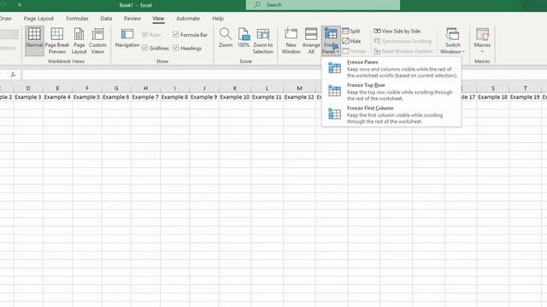
Task: Choose Freeze Top Row option
Action: [391, 91]
